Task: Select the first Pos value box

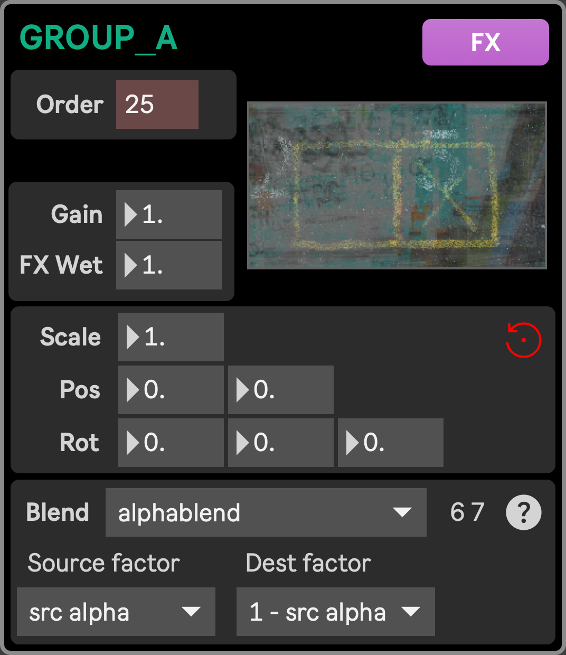Action: pos(171,390)
